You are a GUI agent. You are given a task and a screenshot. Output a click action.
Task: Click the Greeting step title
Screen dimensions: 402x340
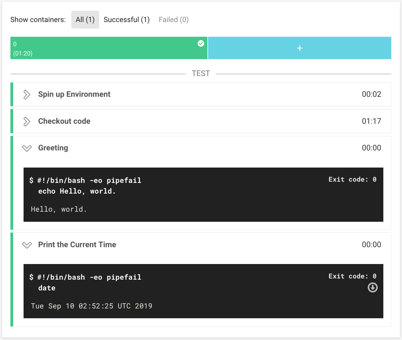click(x=53, y=148)
